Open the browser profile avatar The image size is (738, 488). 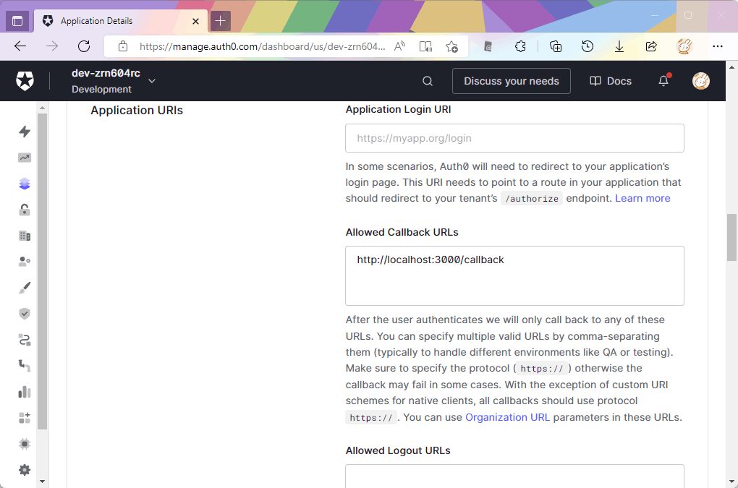tap(684, 46)
